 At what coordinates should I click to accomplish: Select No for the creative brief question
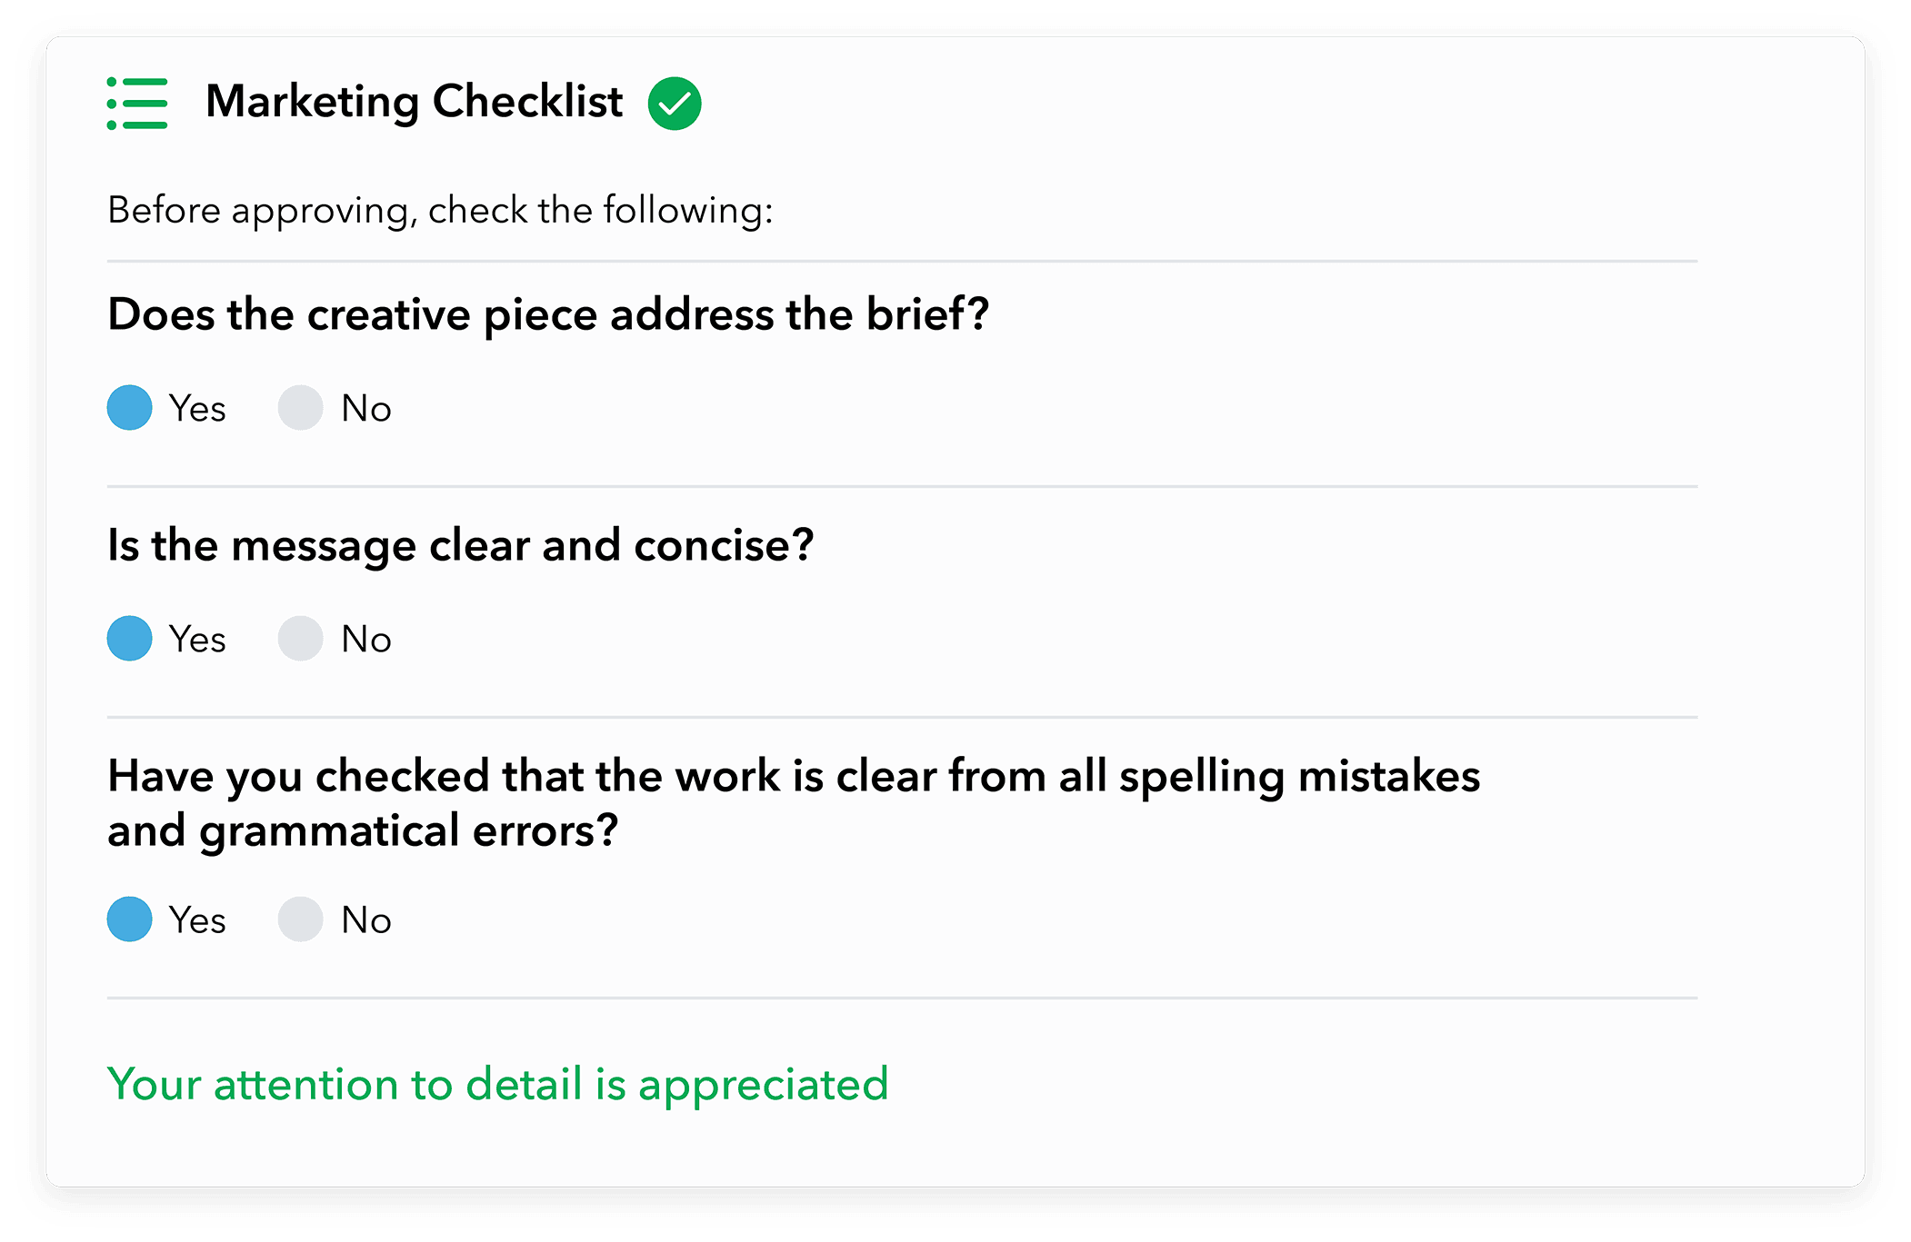pos(300,408)
